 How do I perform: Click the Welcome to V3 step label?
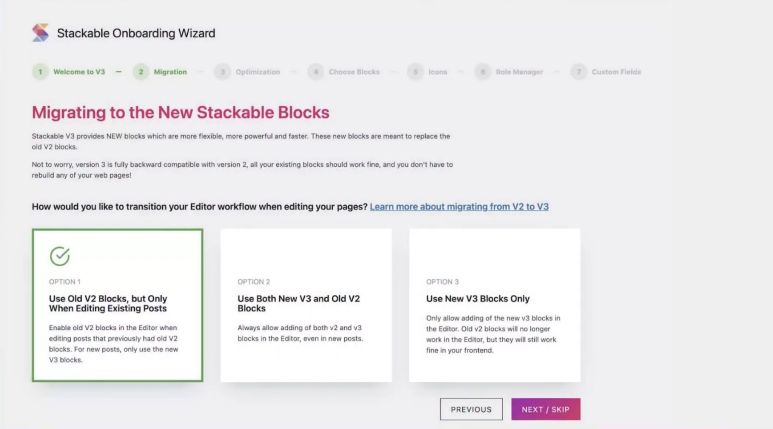click(79, 72)
